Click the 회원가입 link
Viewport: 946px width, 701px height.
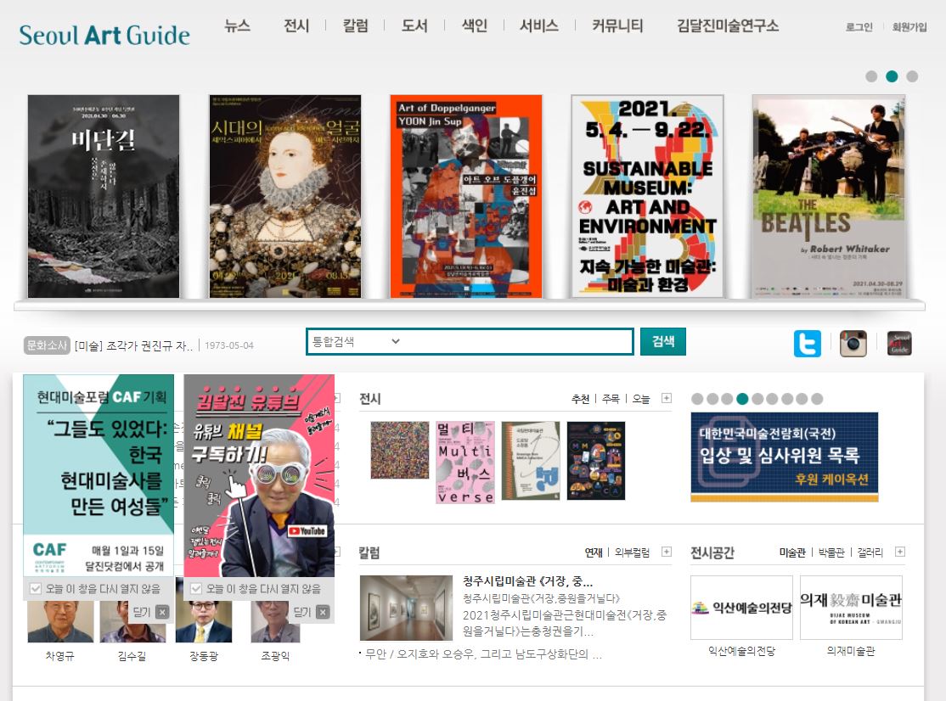pos(909,27)
